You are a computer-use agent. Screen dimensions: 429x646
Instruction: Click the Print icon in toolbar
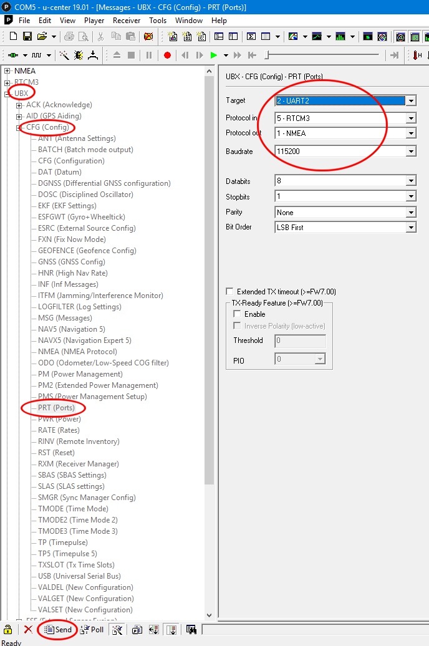coord(69,37)
